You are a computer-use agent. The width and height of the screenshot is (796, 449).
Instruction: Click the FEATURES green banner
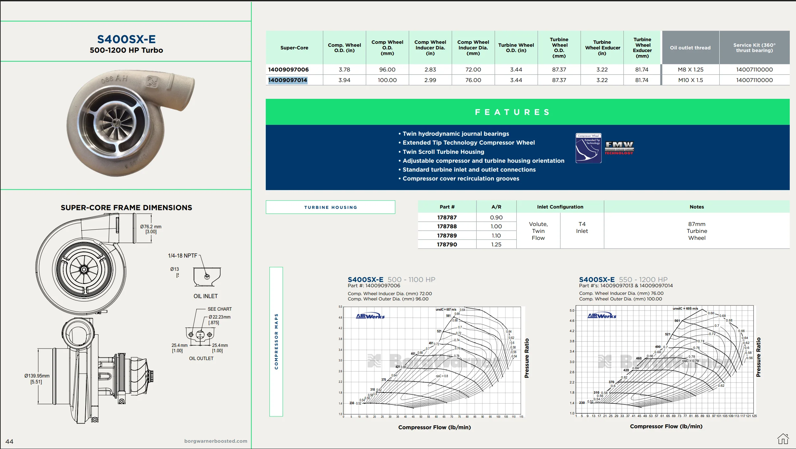point(528,112)
